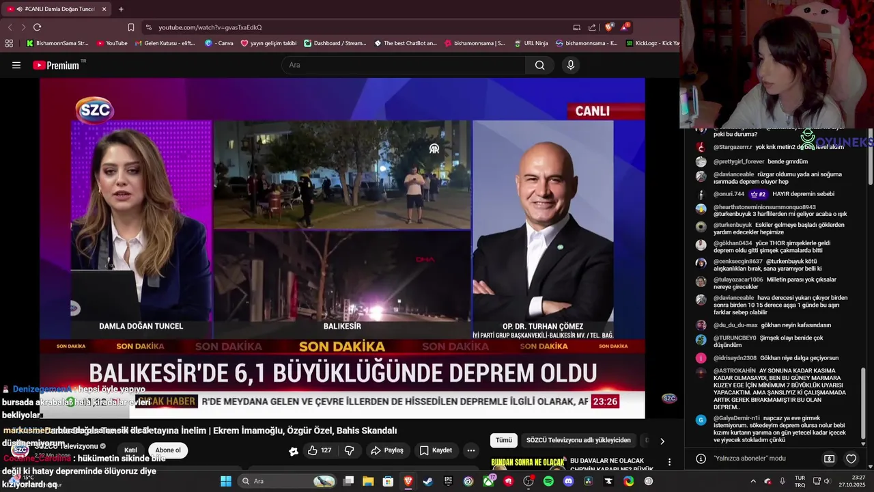Open Epic Games Launcher from taskbar

click(448, 481)
